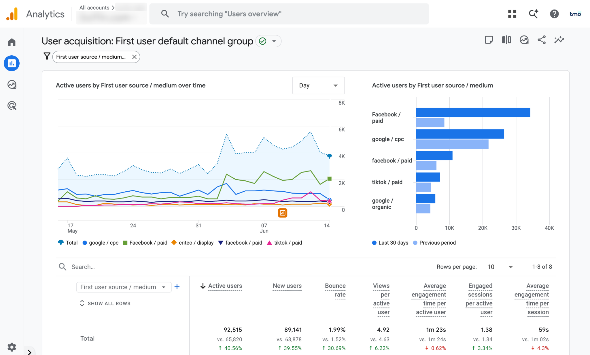The width and height of the screenshot is (590, 355).
Task: Click the '40.56%' active users change
Action: pos(230,348)
